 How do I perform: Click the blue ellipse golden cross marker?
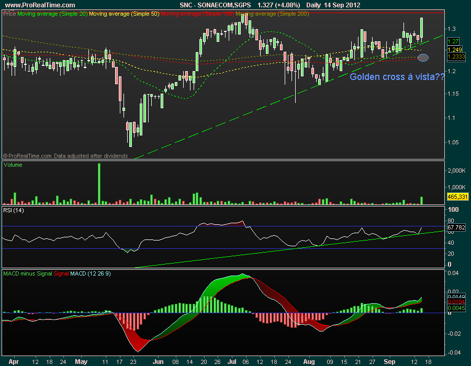[423, 58]
